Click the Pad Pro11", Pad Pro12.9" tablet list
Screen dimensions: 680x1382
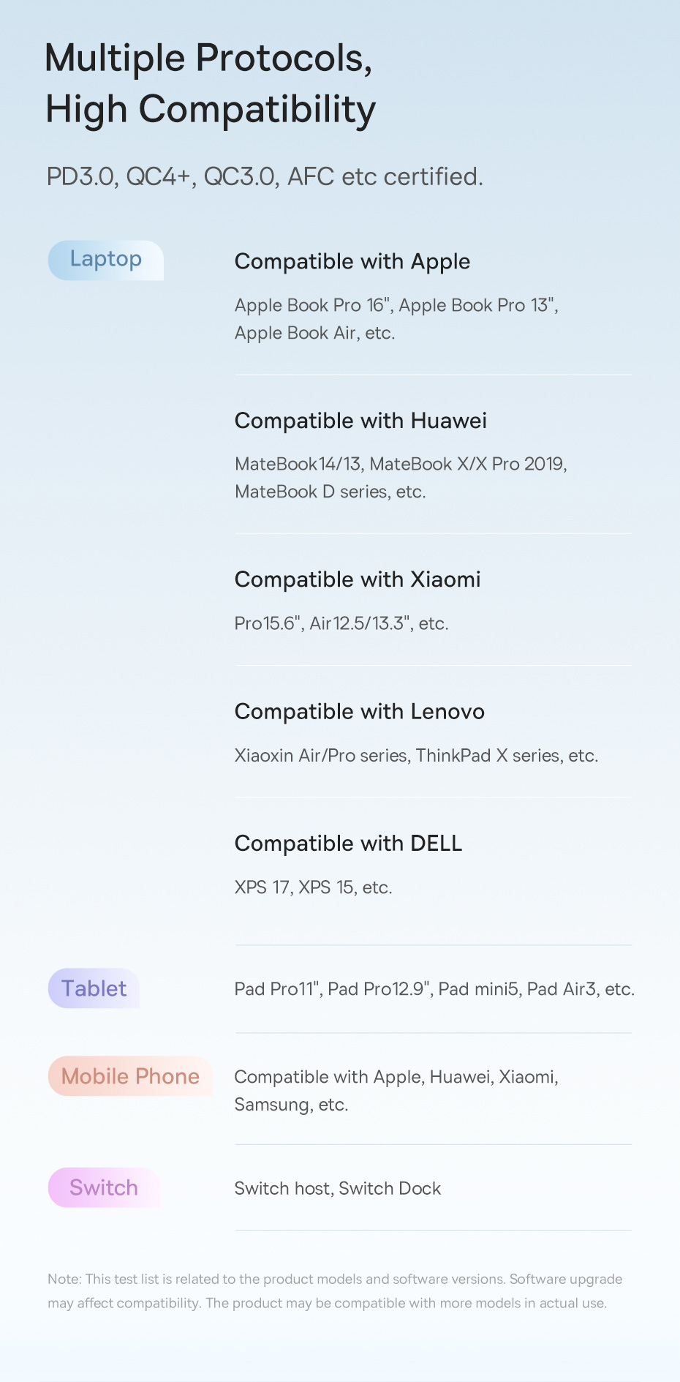[x=434, y=989]
